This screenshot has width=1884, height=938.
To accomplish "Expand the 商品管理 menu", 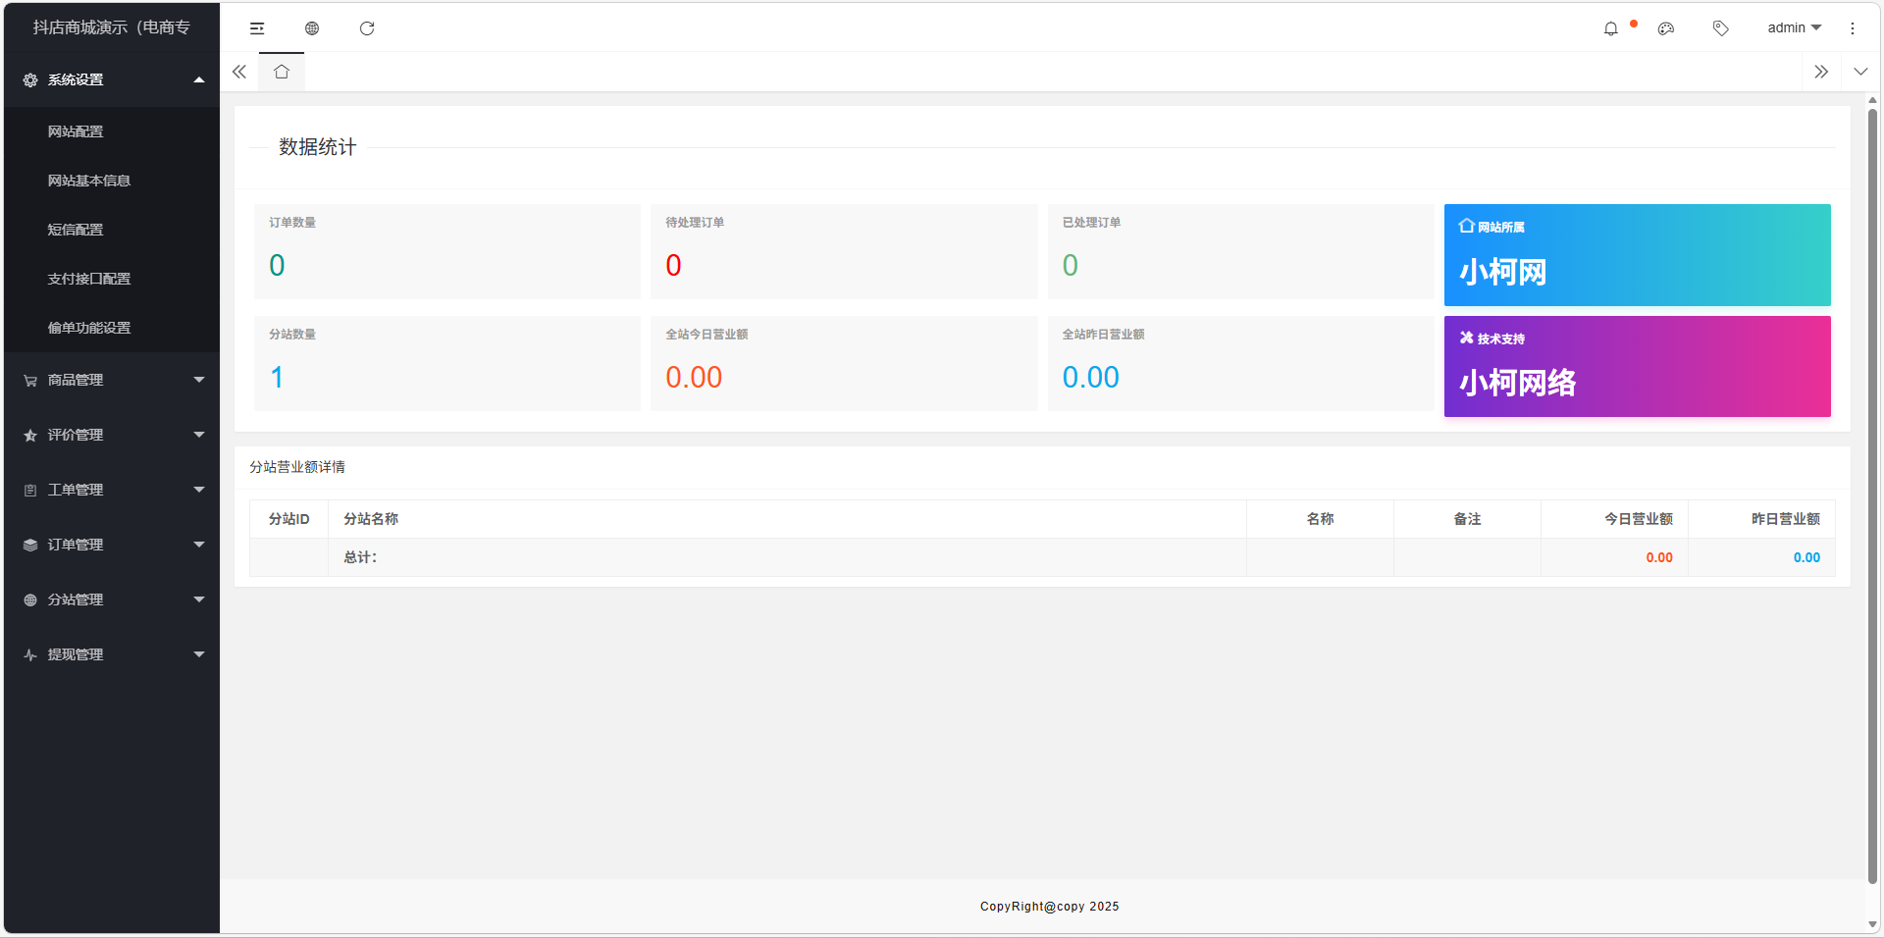I will (112, 380).
